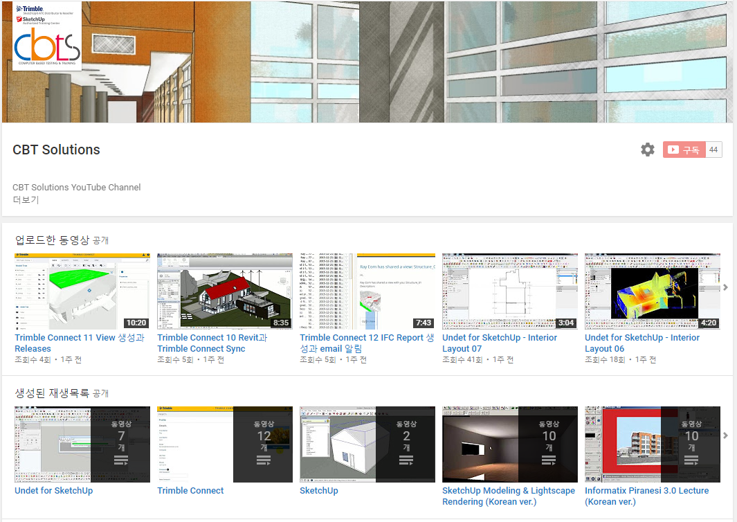Click playlist icon on Lightscape Rendering playlist

click(x=549, y=460)
